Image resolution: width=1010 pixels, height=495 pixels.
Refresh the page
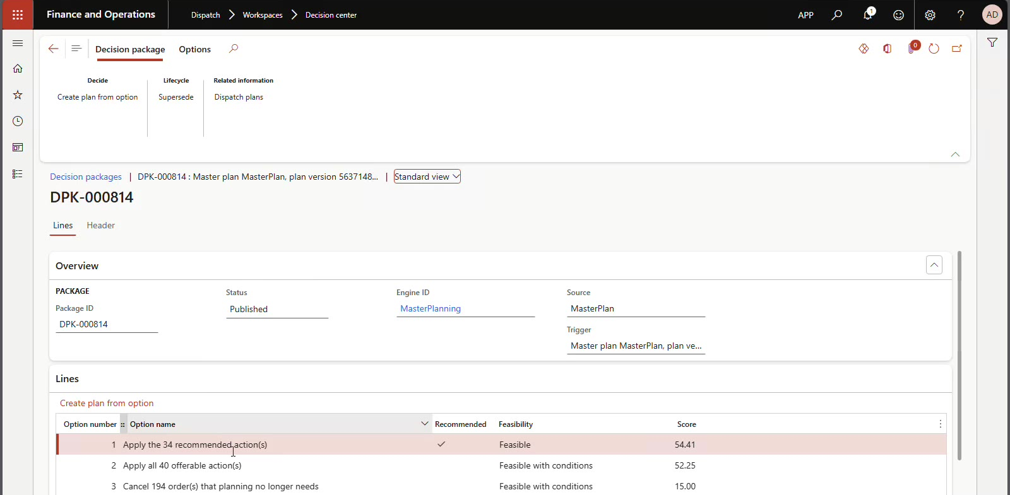[x=934, y=49]
